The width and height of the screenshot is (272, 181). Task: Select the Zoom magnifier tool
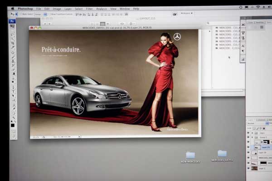pos(13,117)
